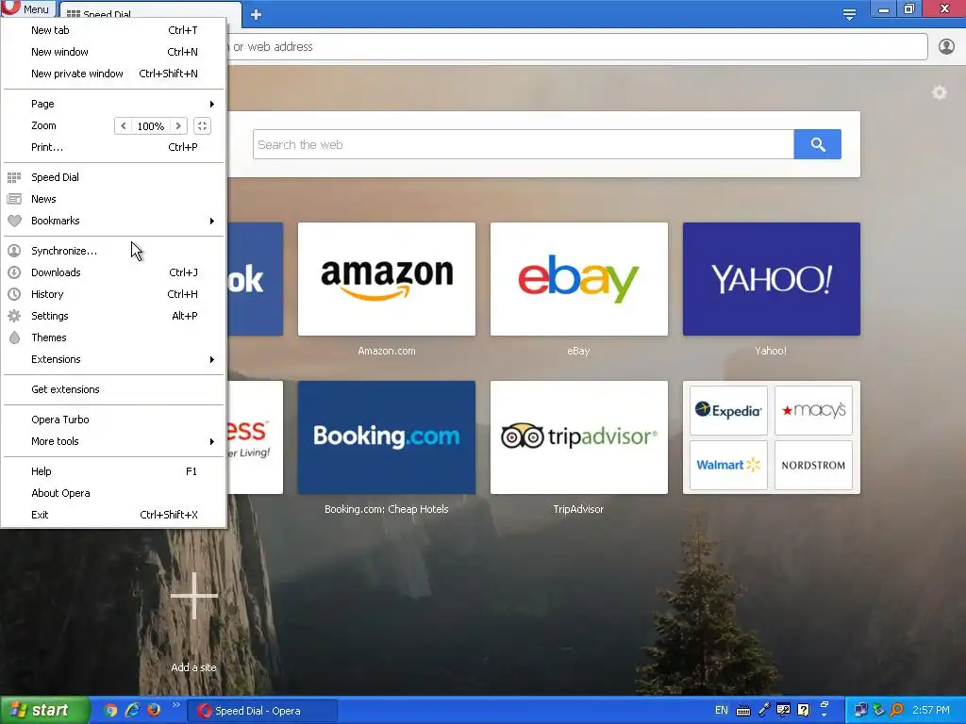Choose Exit from the menu

[x=114, y=514]
